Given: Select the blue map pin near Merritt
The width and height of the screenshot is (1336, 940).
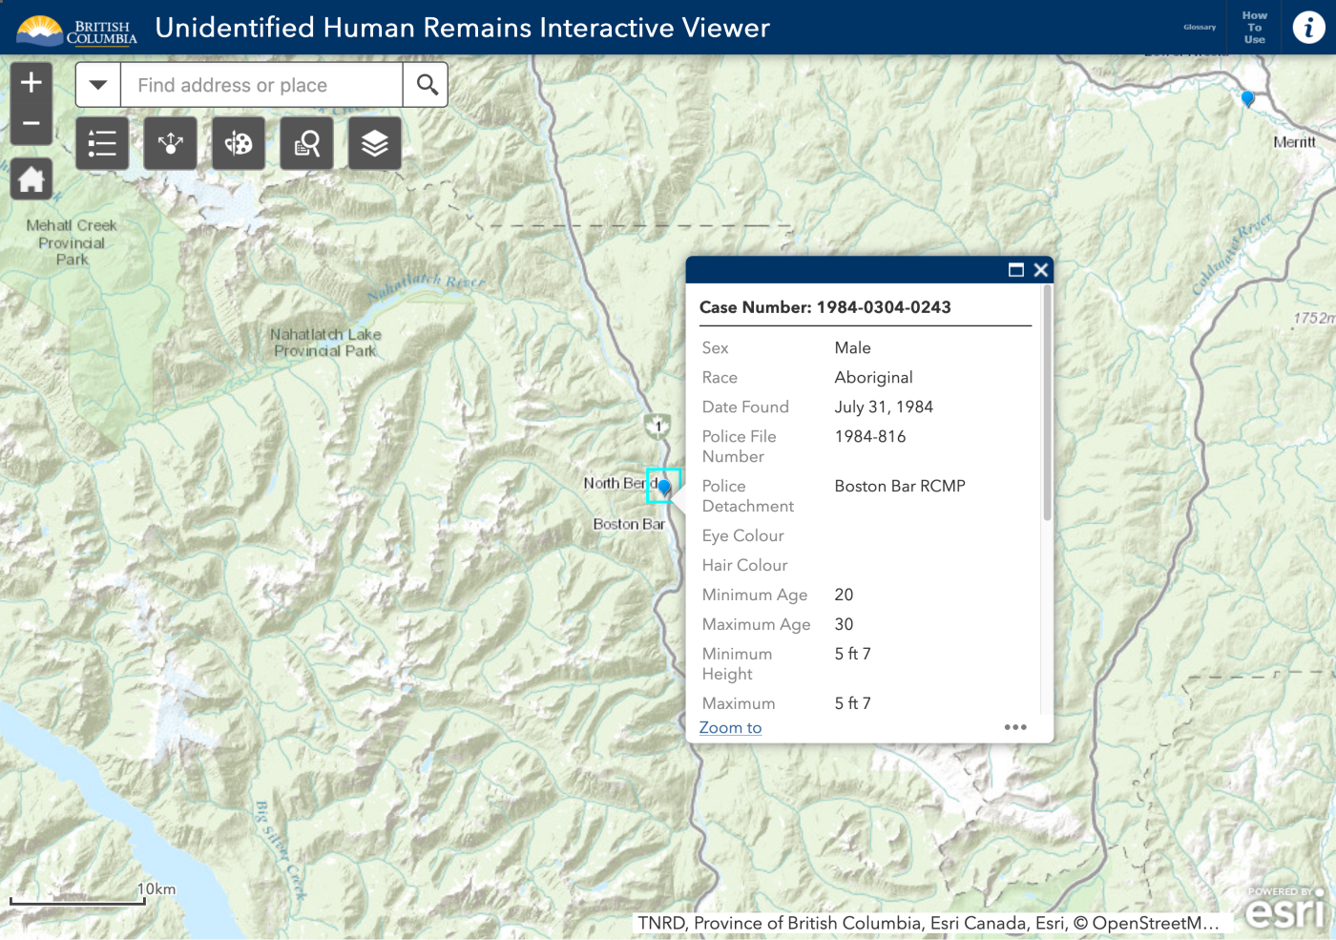Looking at the screenshot, I should pos(1247,98).
